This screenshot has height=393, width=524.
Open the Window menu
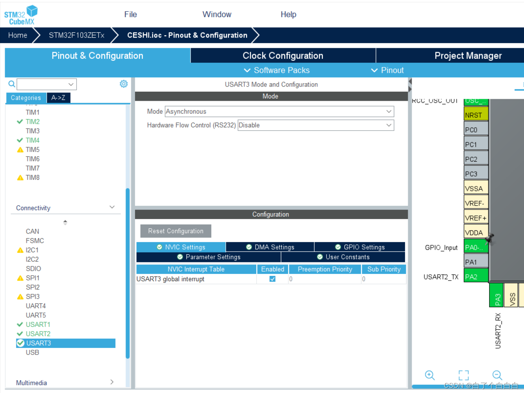click(217, 14)
